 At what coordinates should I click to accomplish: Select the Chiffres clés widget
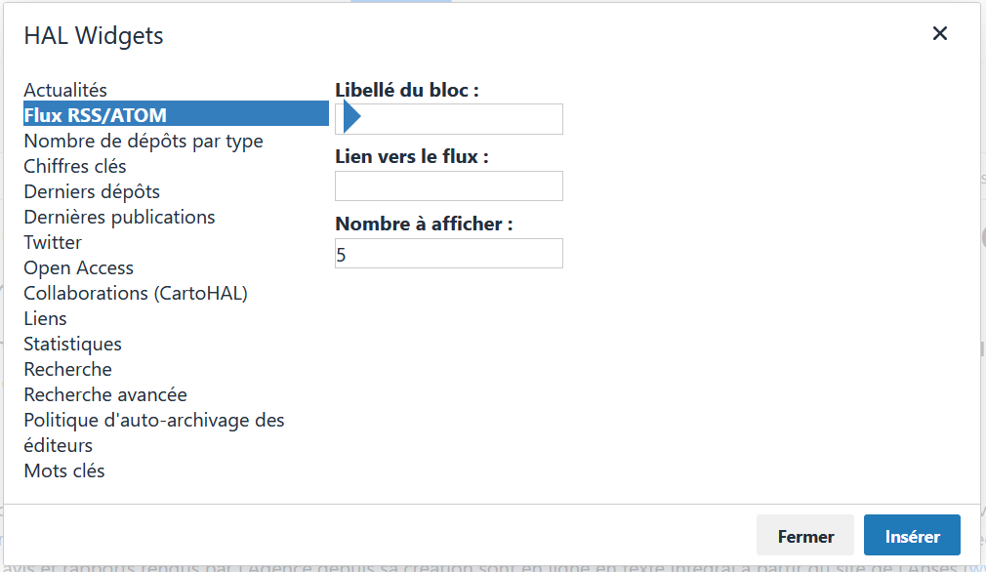74,166
